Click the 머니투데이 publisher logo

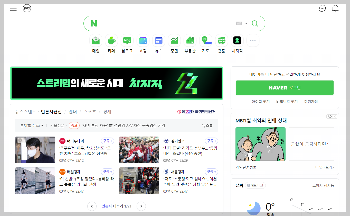[x=62, y=141]
